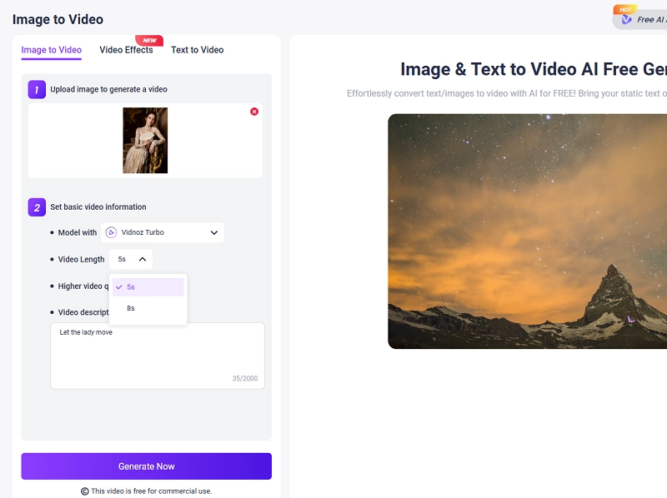Image resolution: width=667 pixels, height=498 pixels.
Task: Switch to the Text to Video tab
Action: [197, 50]
